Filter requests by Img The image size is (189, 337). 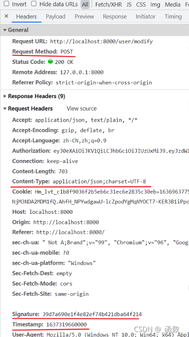tap(155, 4)
